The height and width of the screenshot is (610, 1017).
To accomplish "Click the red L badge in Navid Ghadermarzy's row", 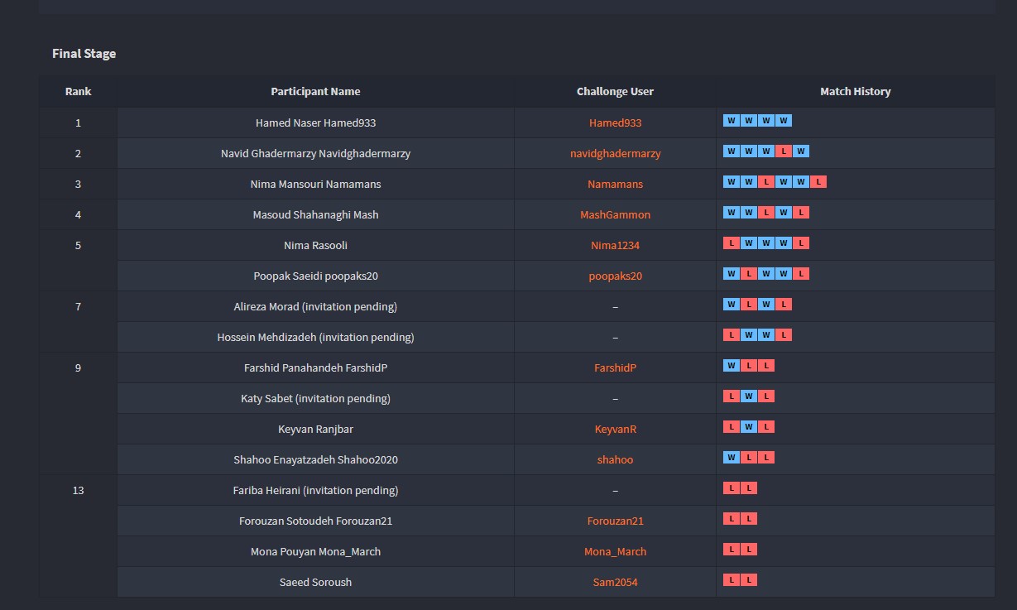I will pyautogui.click(x=783, y=151).
